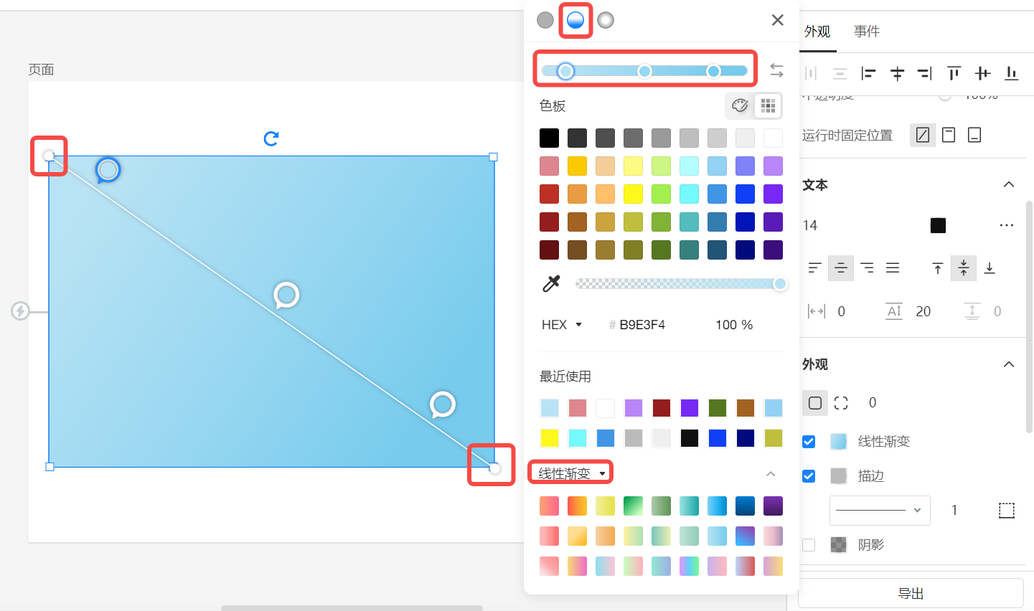1034x611 pixels.
Task: Select radial gradient fill type icon
Action: [606, 20]
